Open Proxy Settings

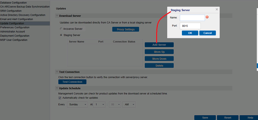[x=126, y=29]
